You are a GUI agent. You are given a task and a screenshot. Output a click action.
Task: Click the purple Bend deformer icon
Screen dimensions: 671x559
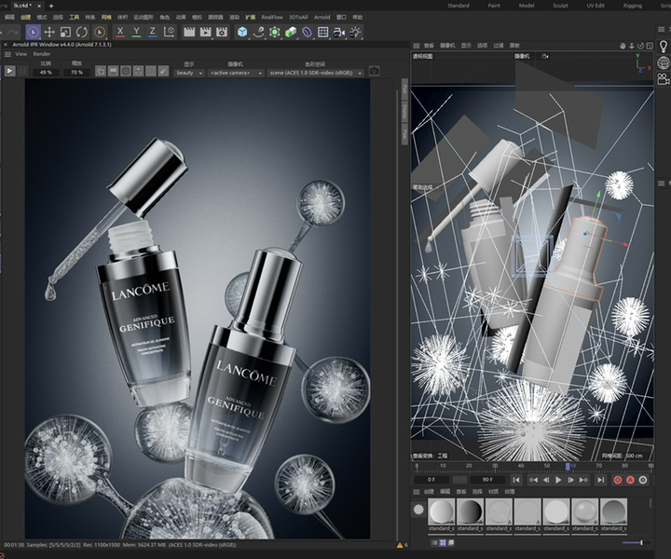point(307,32)
